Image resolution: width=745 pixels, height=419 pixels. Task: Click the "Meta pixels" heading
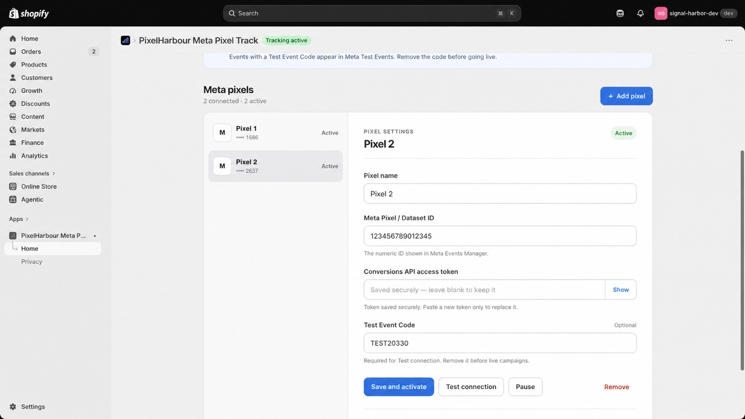(x=229, y=90)
